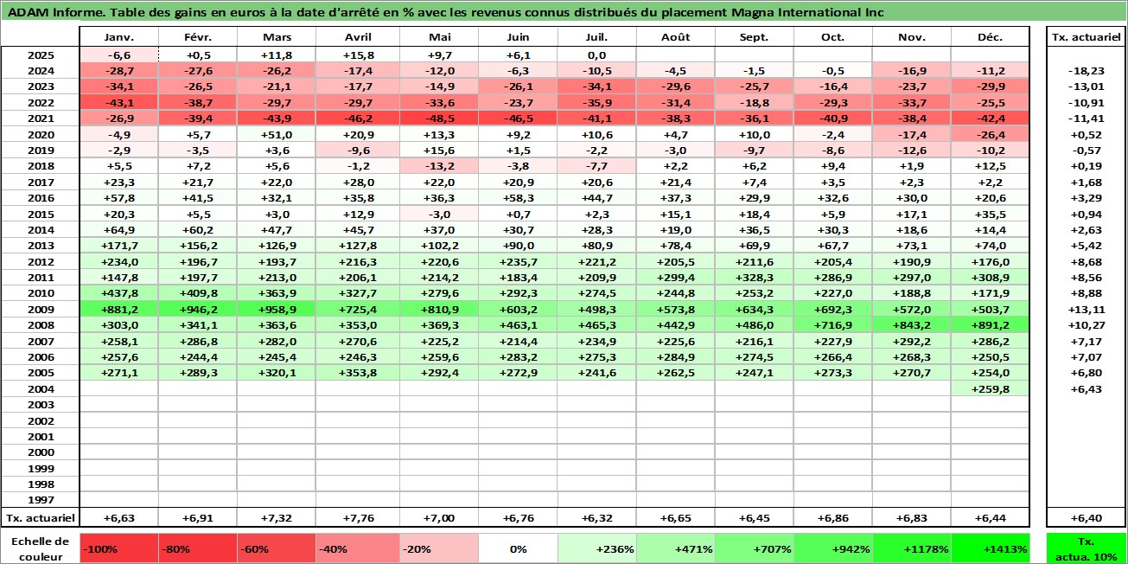
Task: Click 2010 Févr. cell showing +409,8
Action: tap(197, 293)
